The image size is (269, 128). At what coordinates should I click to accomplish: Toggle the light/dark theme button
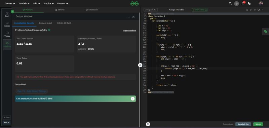pos(236,3)
